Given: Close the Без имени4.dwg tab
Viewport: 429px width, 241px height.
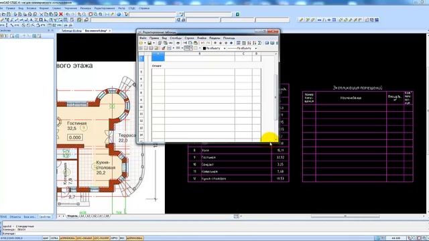Looking at the screenshot, I should (x=110, y=31).
